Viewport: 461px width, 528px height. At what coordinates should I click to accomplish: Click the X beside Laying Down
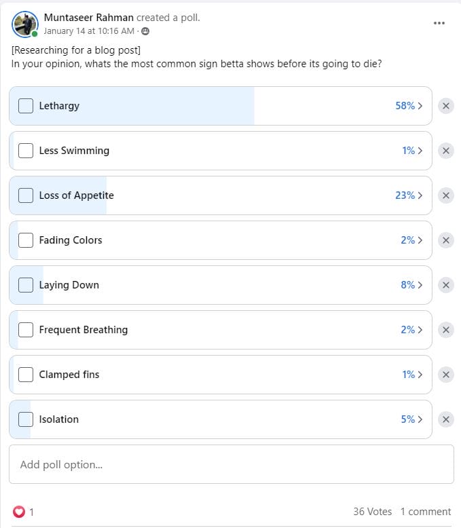[x=445, y=285]
